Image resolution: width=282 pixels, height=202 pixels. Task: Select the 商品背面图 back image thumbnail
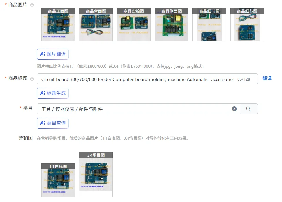click(x=96, y=24)
